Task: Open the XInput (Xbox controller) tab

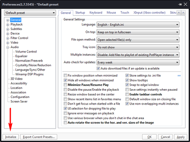Action: (x=149, y=13)
